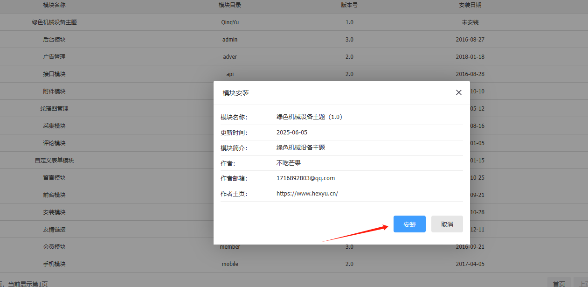This screenshot has height=287, width=588.
Task: Go to 首页 in pagination
Action: tap(559, 283)
